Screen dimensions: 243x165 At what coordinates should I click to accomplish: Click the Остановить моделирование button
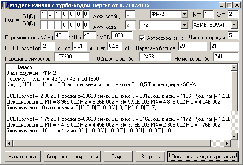pos(203,157)
